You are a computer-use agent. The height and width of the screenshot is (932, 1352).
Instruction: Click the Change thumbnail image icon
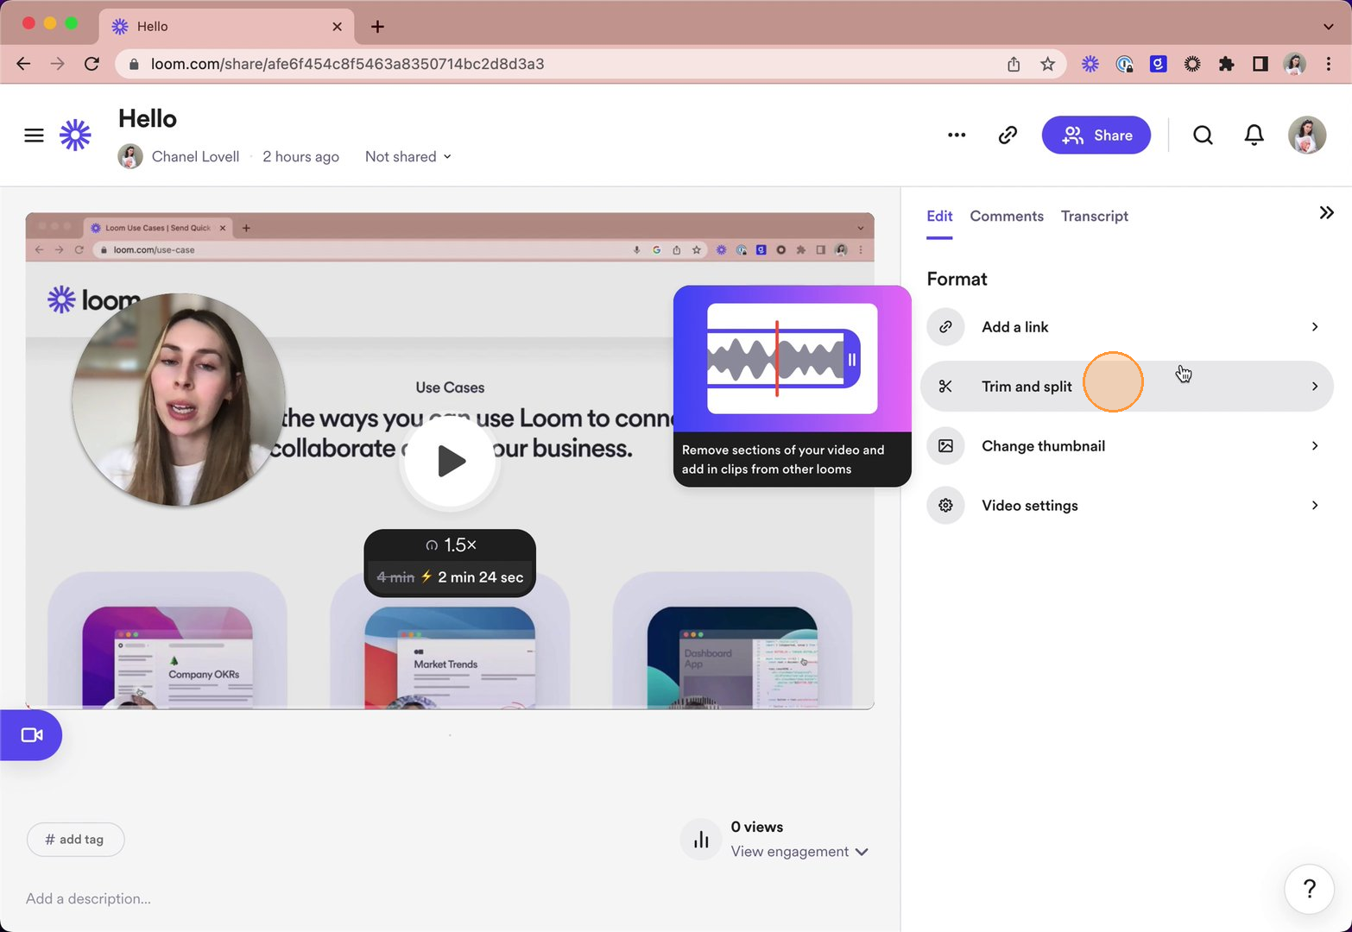tap(945, 446)
